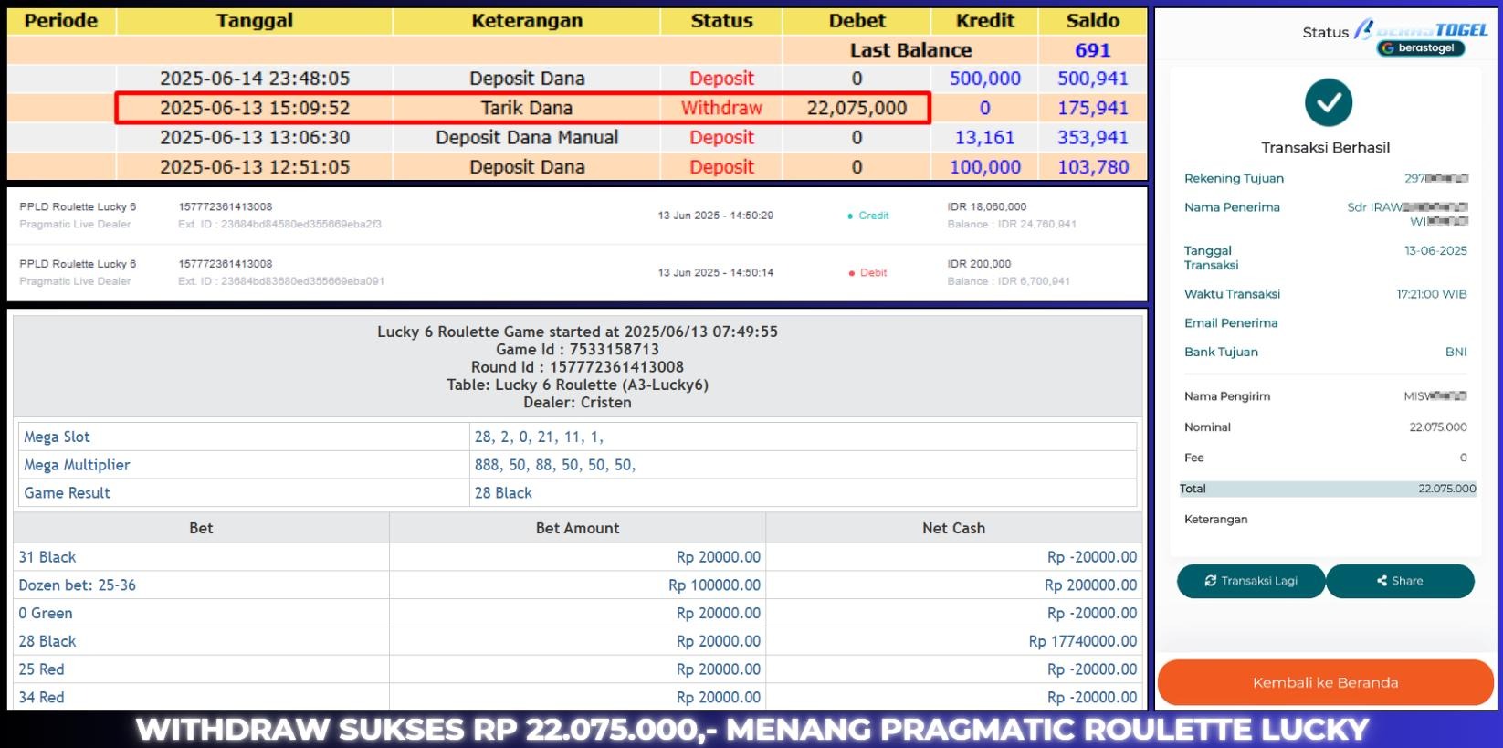Click kredit value 13,161
The height and width of the screenshot is (748, 1503).
(x=984, y=137)
